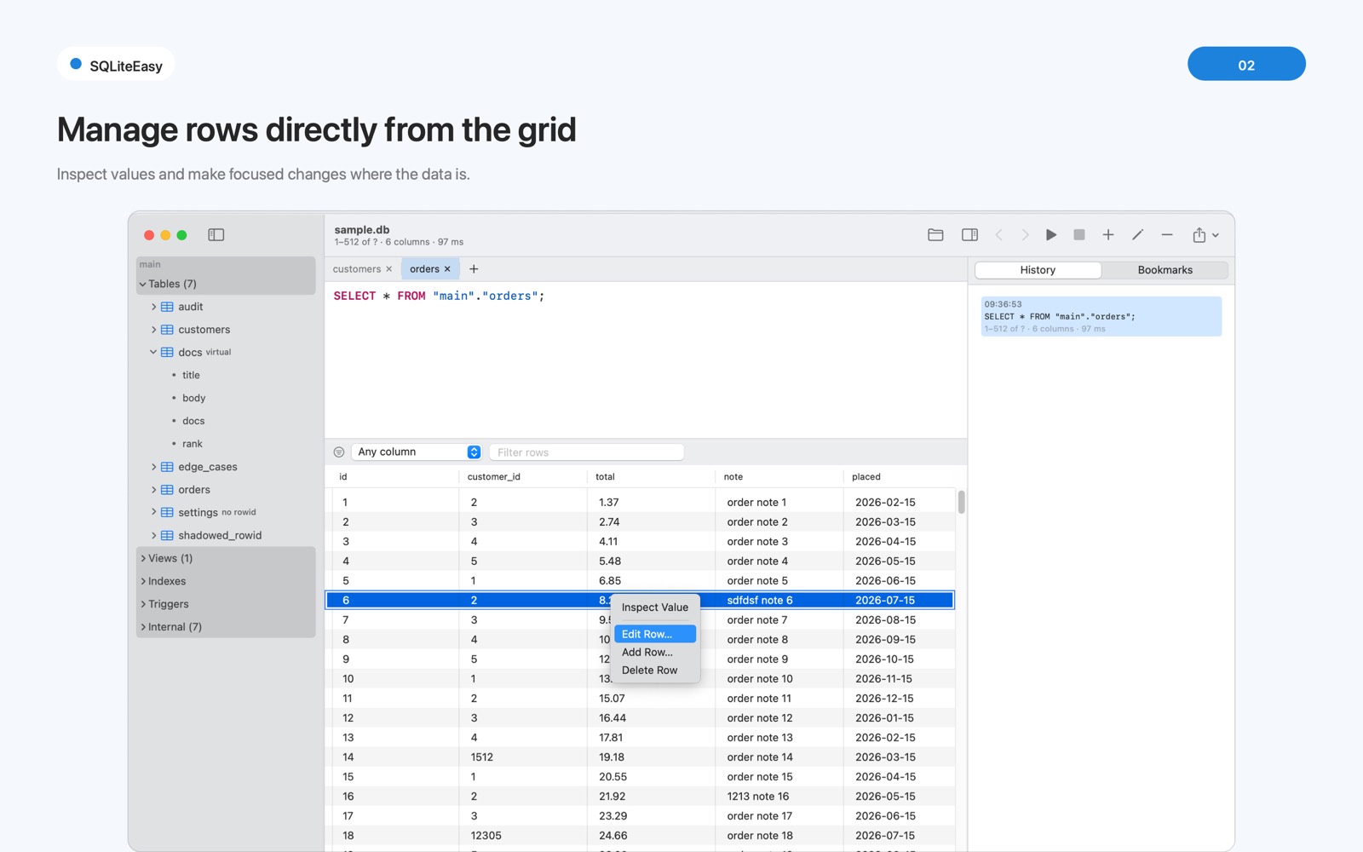Select the rank column under docs
1363x852 pixels.
(x=193, y=444)
